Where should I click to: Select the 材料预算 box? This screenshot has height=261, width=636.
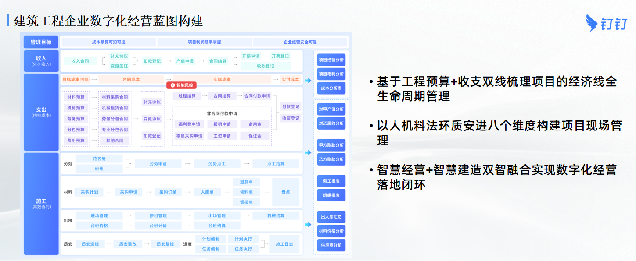[76, 97]
